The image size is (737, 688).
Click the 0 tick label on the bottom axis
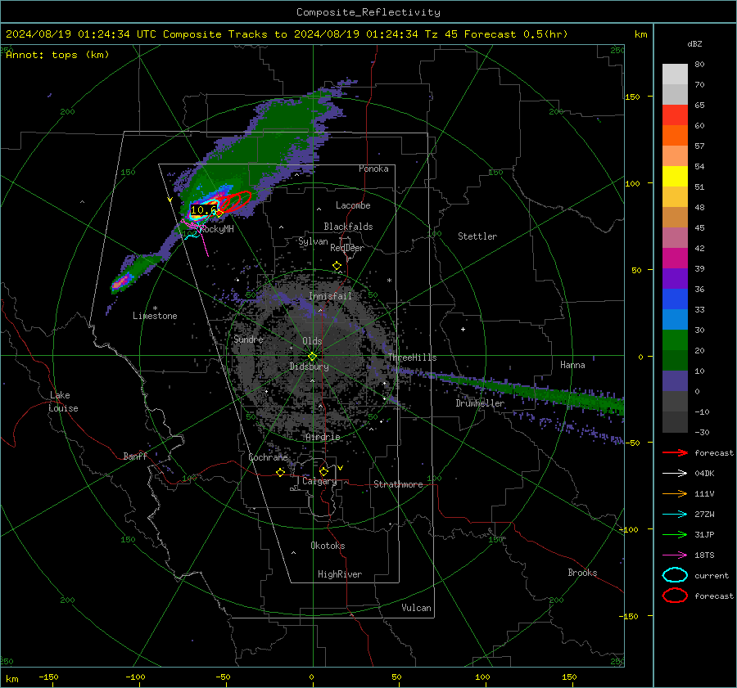pos(312,677)
